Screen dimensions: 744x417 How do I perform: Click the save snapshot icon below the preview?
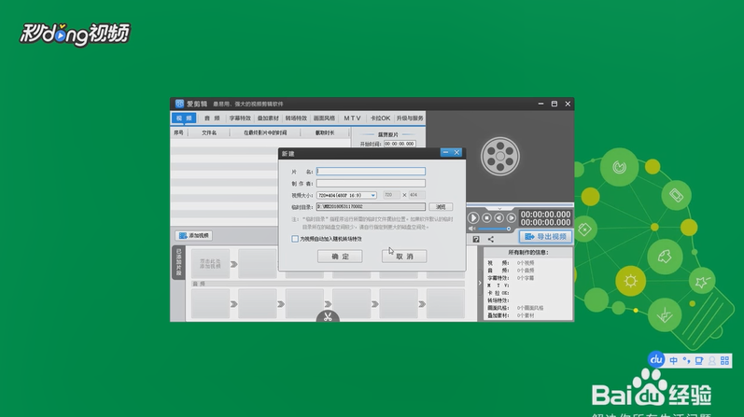pos(476,240)
